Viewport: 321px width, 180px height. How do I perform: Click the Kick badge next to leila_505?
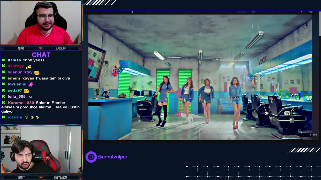[x=4, y=96]
